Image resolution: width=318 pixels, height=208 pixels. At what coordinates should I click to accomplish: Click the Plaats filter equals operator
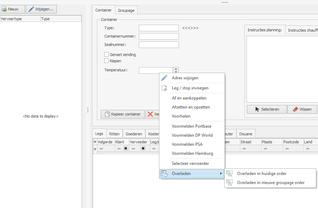[265, 149]
